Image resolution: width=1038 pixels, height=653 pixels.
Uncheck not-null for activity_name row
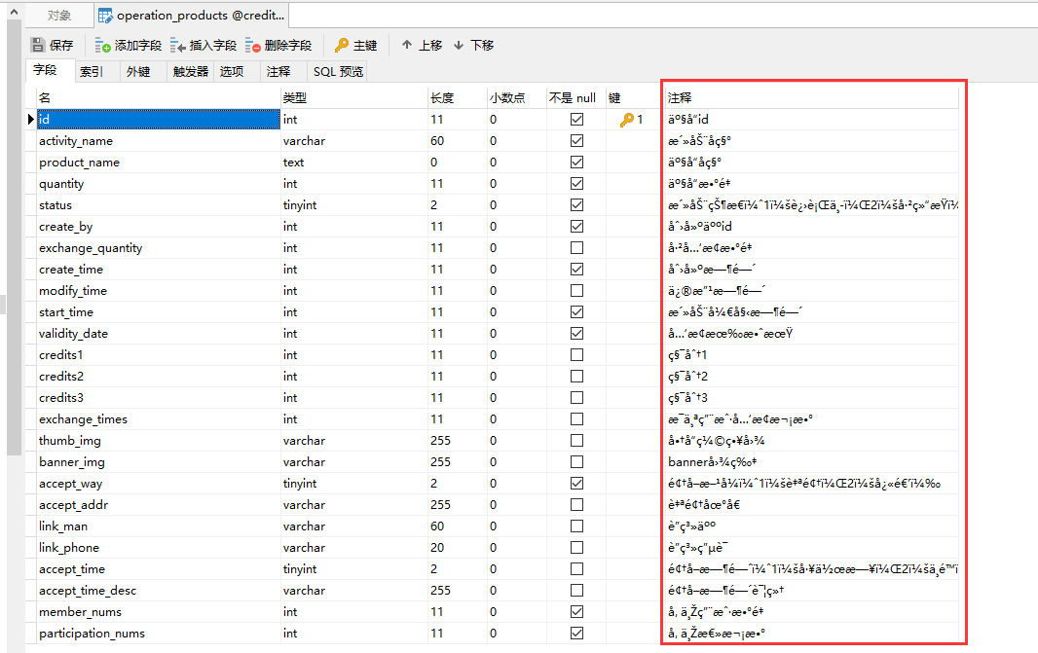pos(576,141)
